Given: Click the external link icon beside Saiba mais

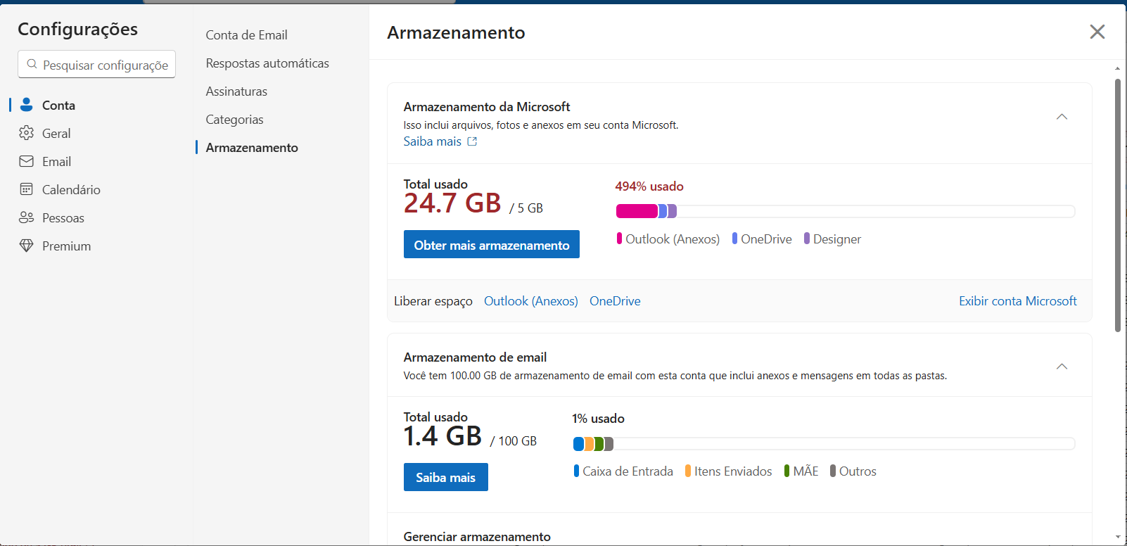Looking at the screenshot, I should click(472, 141).
